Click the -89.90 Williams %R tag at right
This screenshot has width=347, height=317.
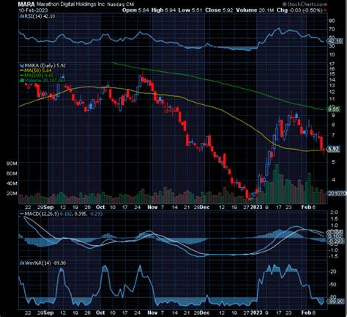[336, 302]
